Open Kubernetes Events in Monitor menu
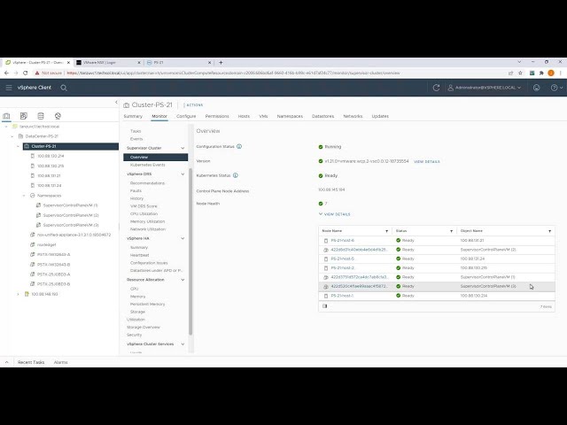567x425 pixels. [x=148, y=165]
